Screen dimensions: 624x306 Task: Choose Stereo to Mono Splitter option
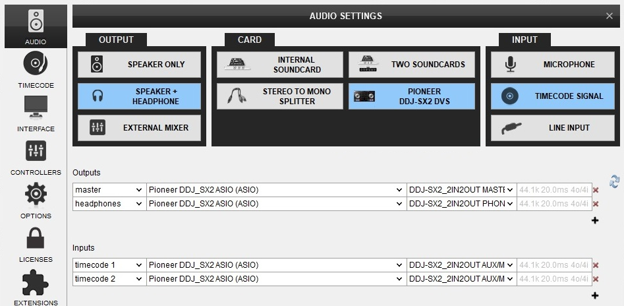tap(280, 96)
